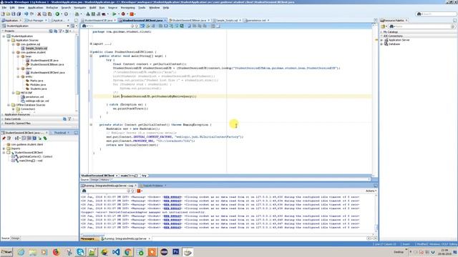The height and width of the screenshot is (257, 458).
Task: Collapse the StudentApplication project node
Action: [x=4, y=36]
